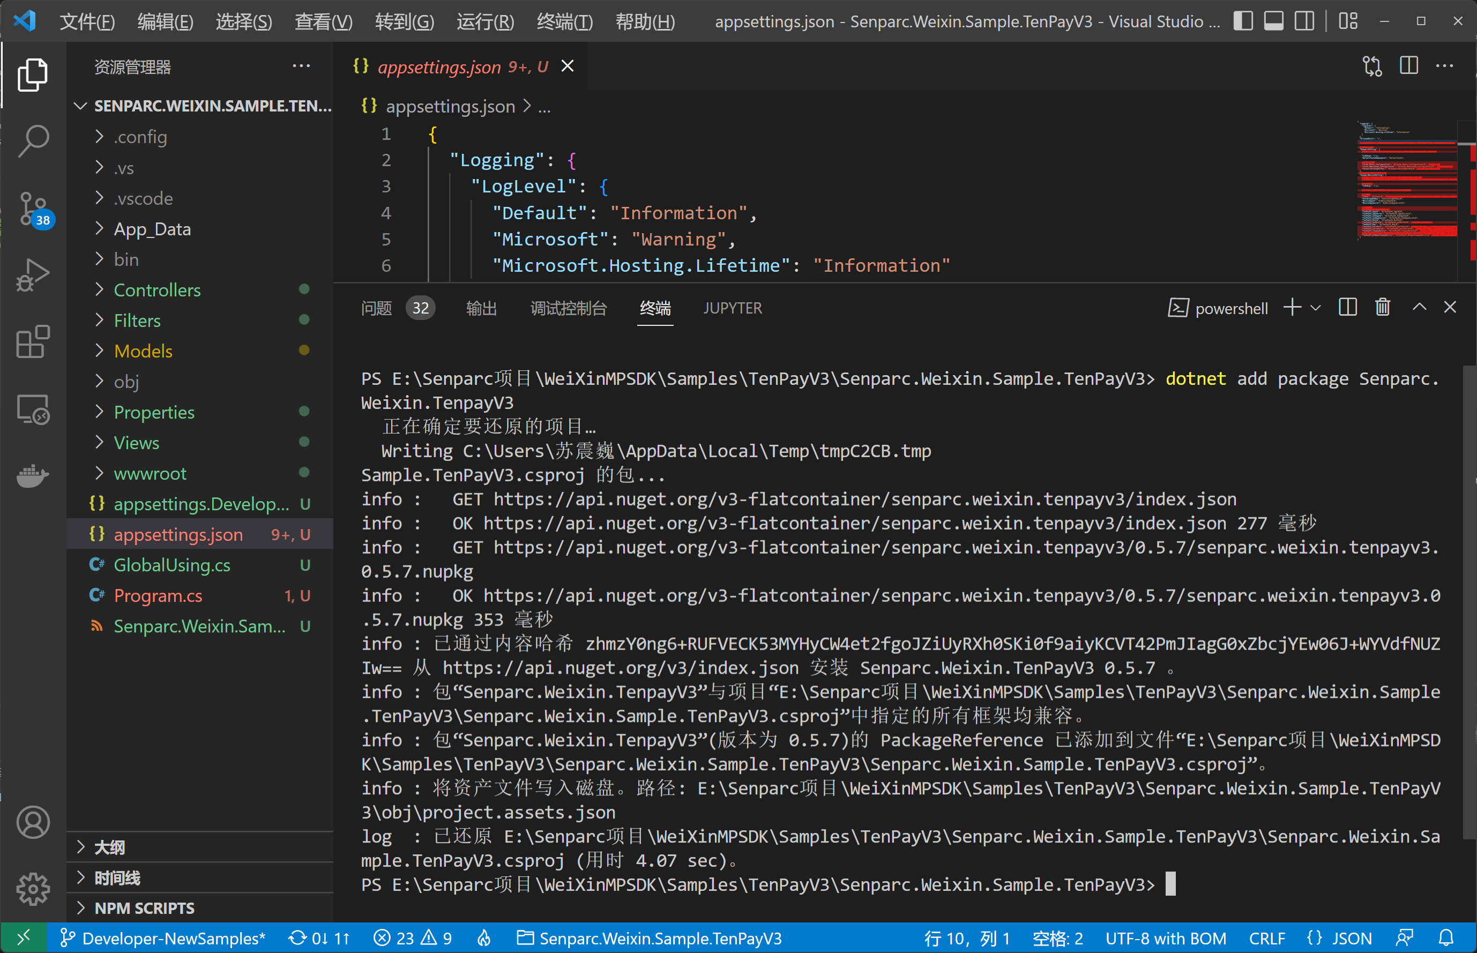Expand the App_Data folder
This screenshot has height=953, width=1477.
tap(200, 228)
